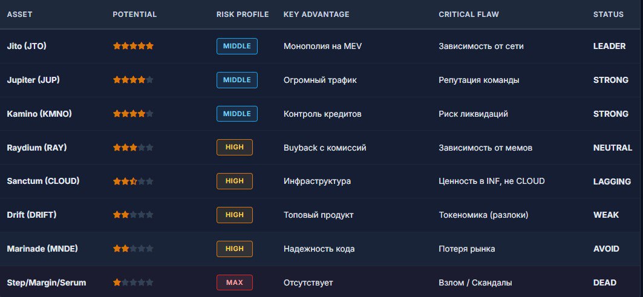Click the 'Отсутствует' advantage cell
Viewport: 643px width, 297px height.
click(308, 282)
